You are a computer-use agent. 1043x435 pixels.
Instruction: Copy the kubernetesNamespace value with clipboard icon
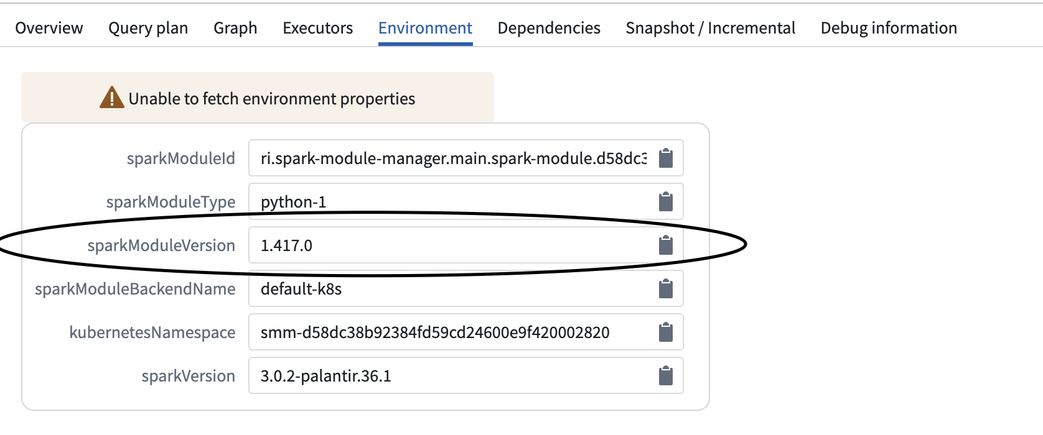(x=666, y=332)
